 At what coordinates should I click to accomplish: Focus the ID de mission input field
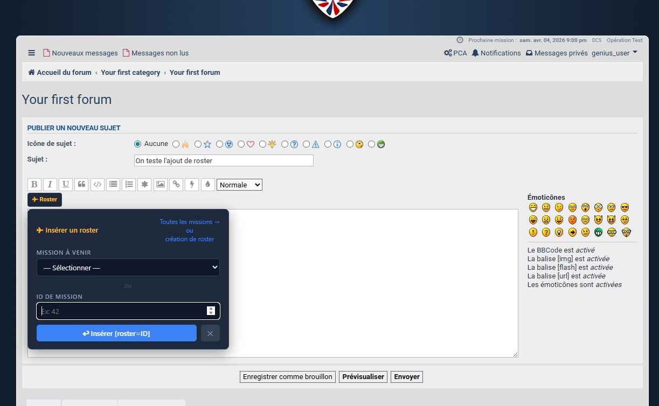128,311
